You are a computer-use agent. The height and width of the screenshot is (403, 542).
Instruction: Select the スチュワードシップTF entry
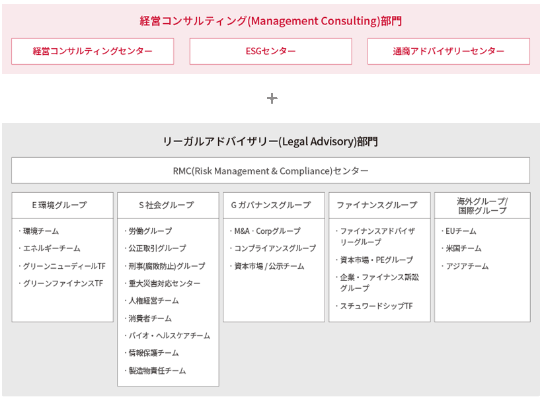click(x=376, y=306)
